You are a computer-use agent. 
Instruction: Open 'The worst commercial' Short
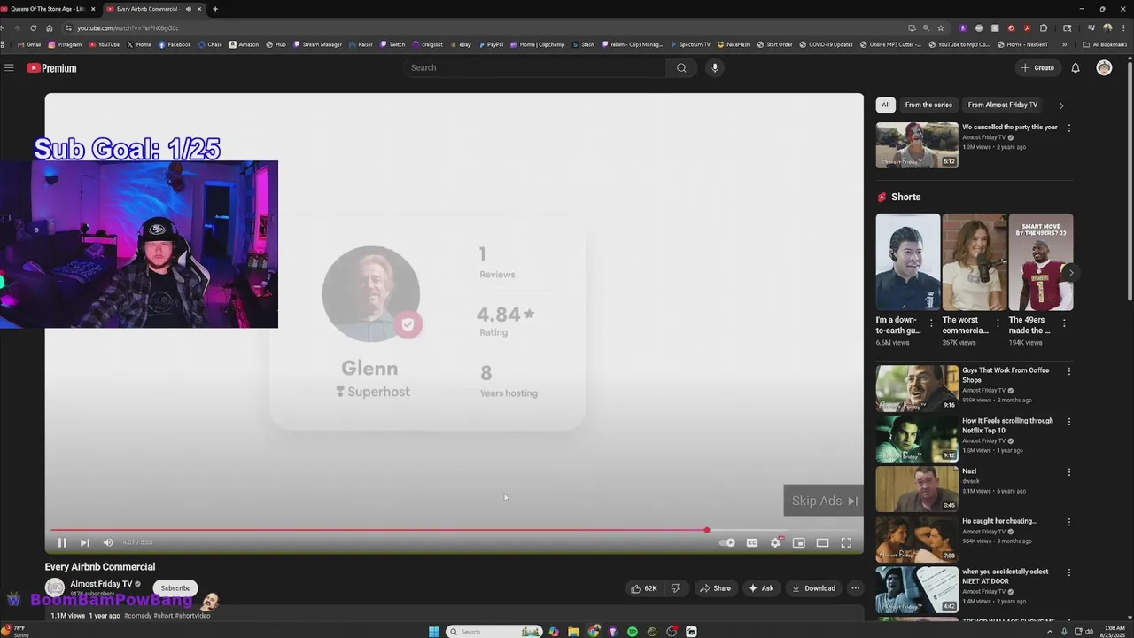coord(975,262)
